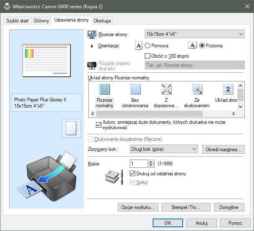Switch to the Szybki start tab
Viewport: 254px width, 231px height.
coord(18,21)
